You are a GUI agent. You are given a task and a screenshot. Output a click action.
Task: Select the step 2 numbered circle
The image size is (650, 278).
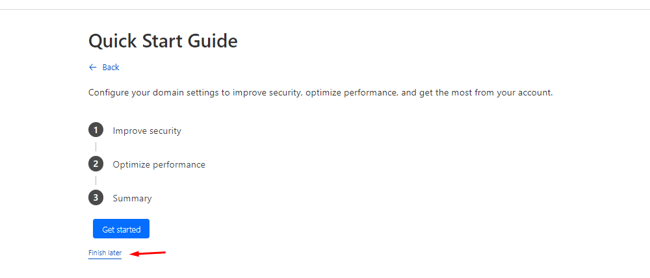click(96, 164)
